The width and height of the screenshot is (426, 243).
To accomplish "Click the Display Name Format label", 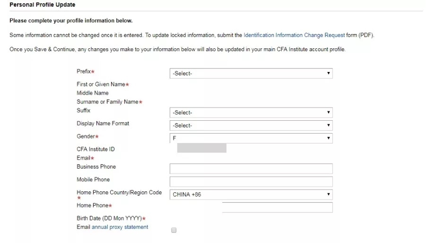I will tap(103, 123).
